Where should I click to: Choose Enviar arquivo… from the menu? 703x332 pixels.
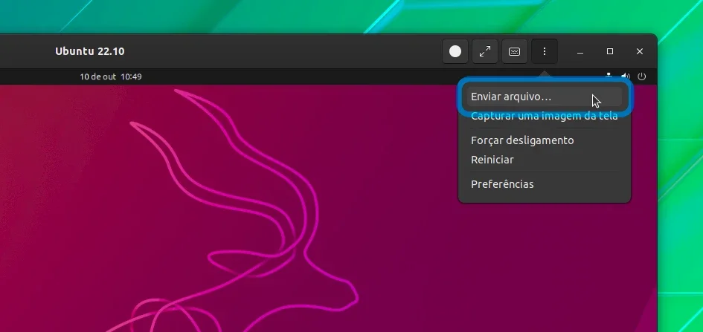545,97
